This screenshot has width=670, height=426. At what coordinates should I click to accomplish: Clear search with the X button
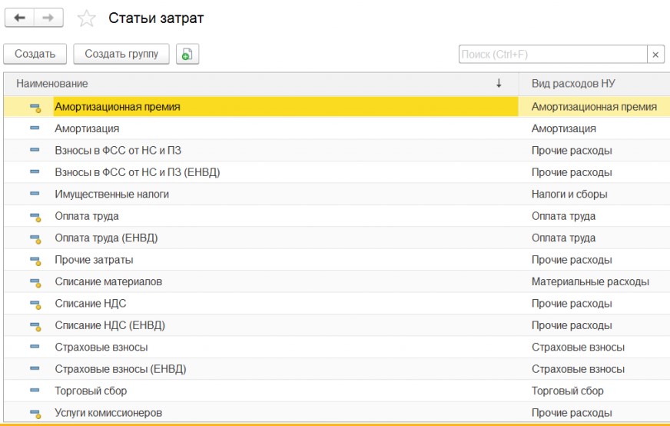point(655,55)
